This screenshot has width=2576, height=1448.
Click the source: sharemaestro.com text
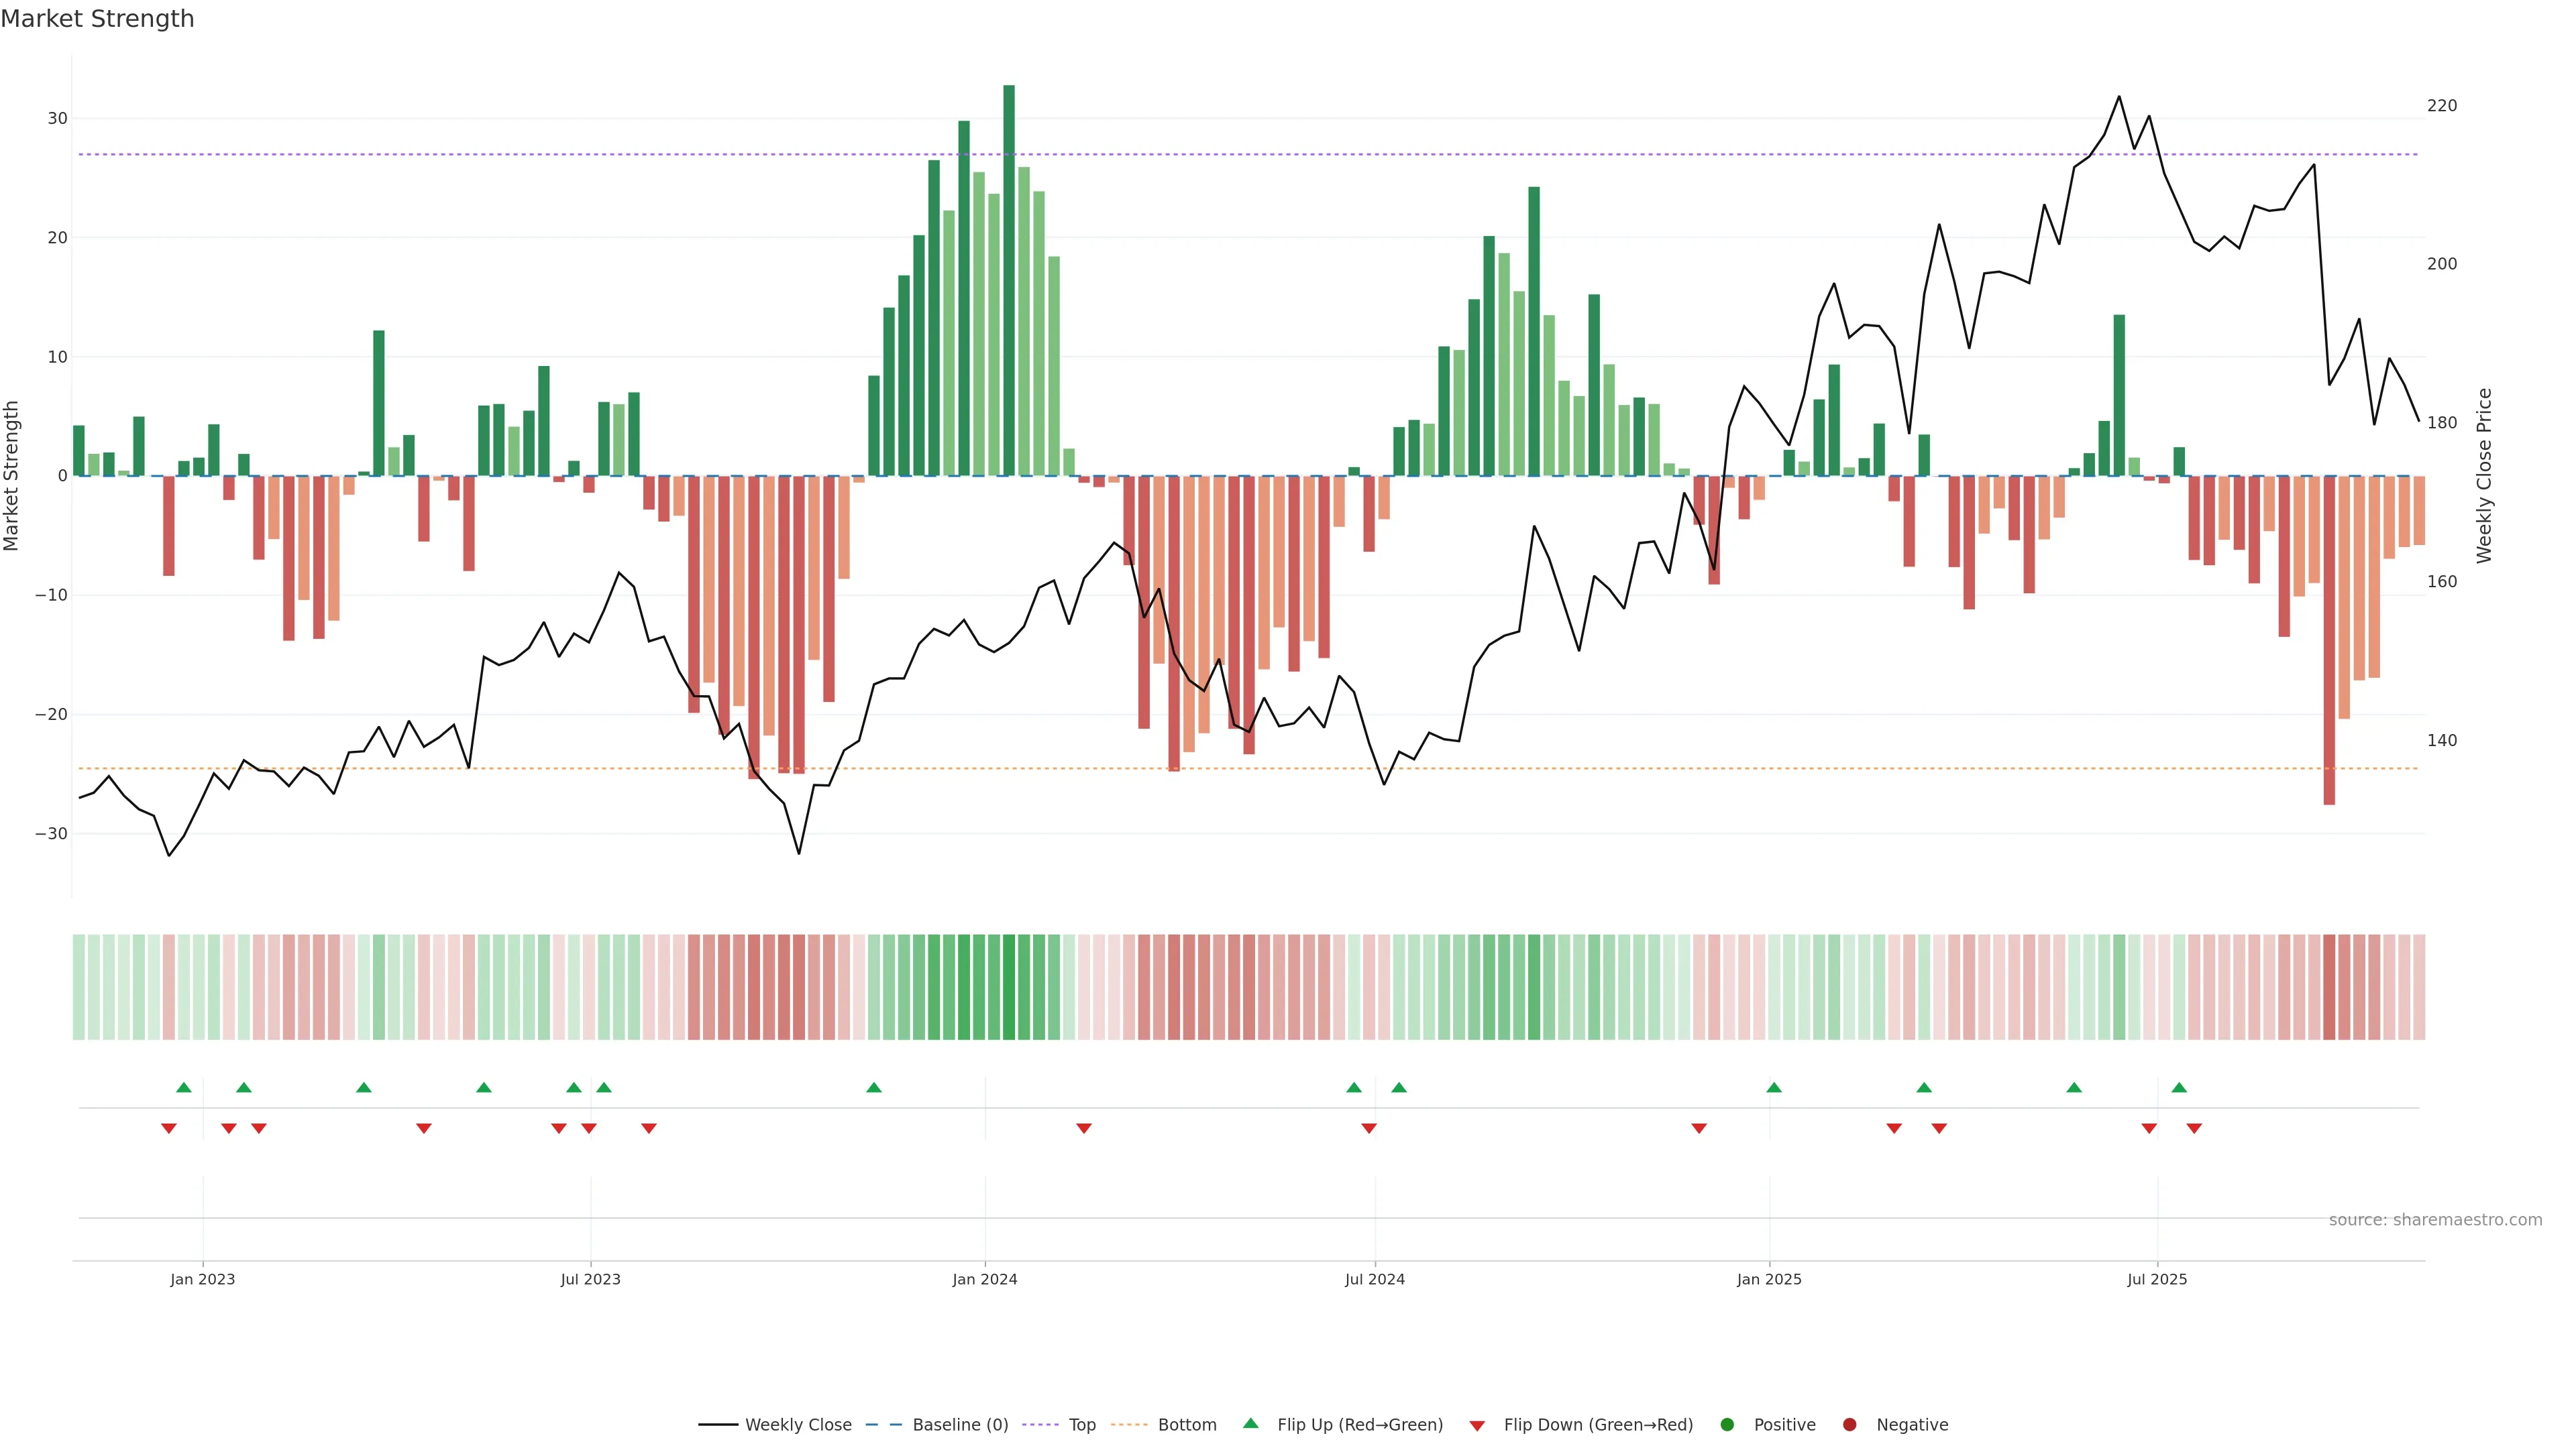click(x=2435, y=1219)
